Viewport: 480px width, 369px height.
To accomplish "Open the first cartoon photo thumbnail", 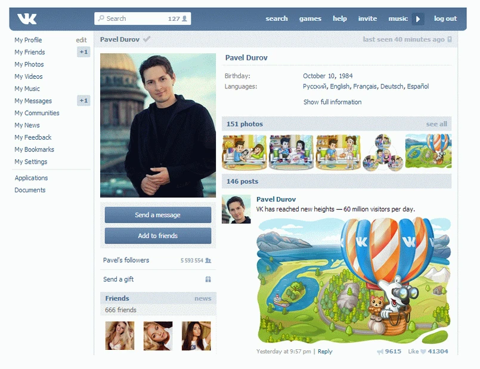I will [244, 152].
